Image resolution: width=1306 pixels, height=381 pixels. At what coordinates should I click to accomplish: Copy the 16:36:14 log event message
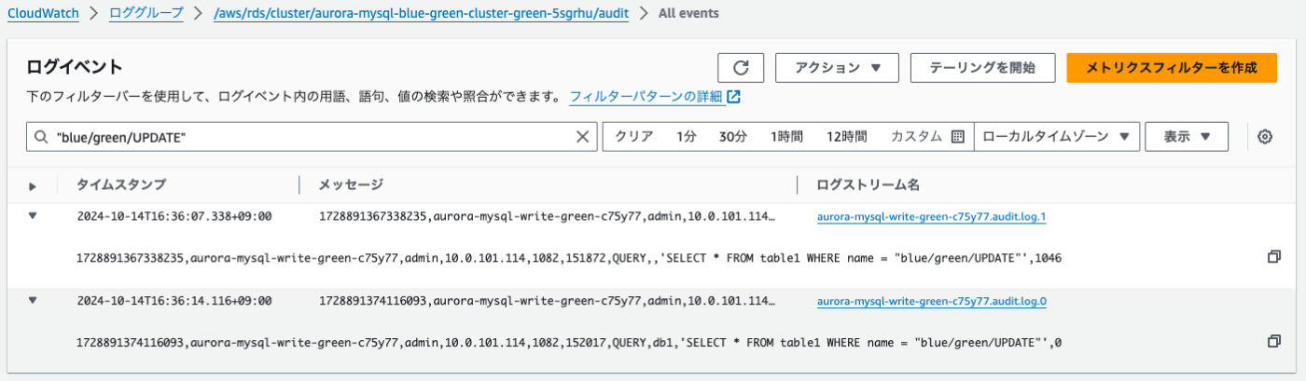1273,342
